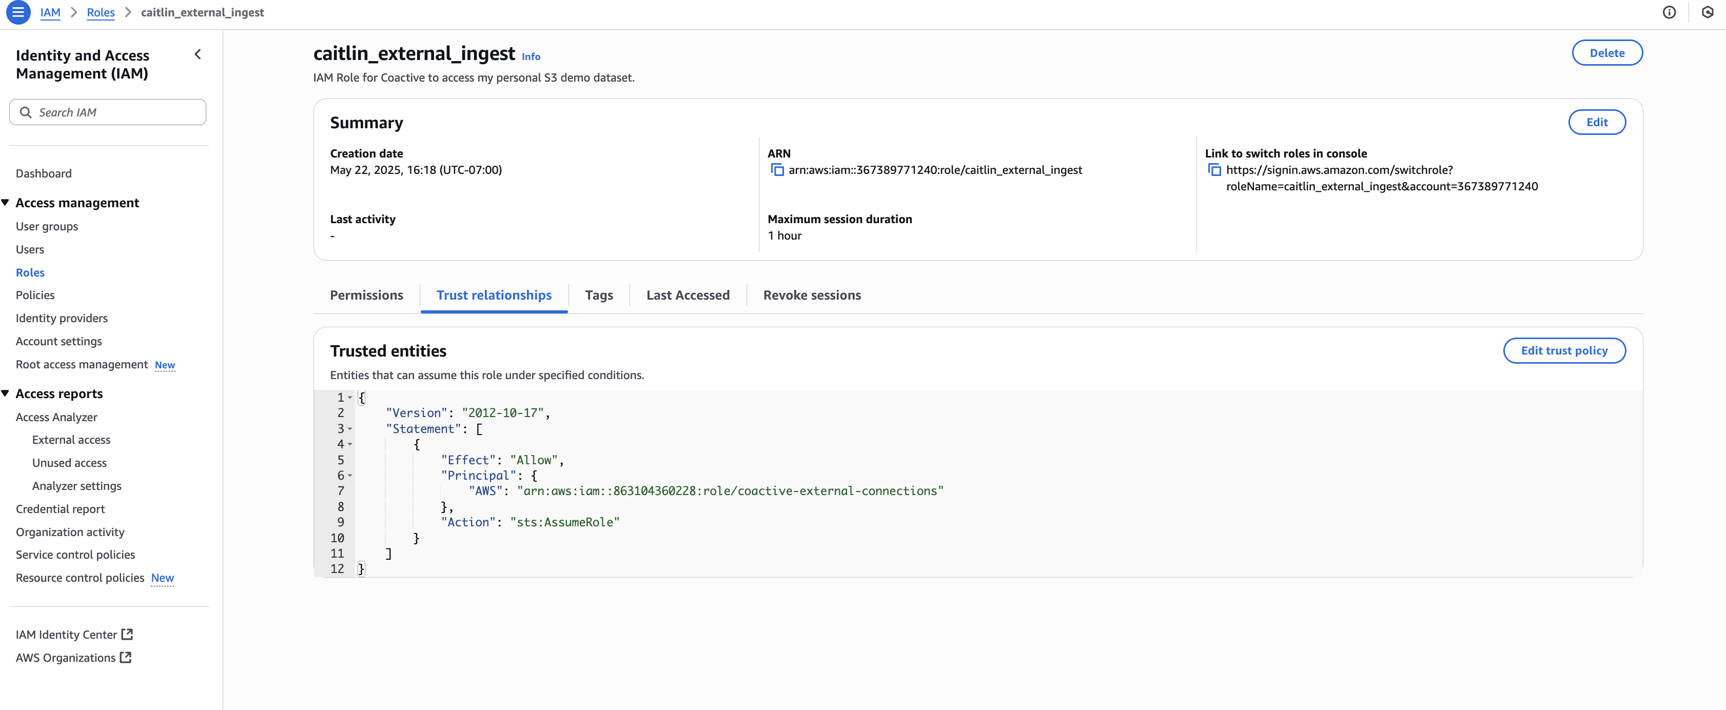
Task: Click the info circle icon top right
Action: (x=1669, y=12)
